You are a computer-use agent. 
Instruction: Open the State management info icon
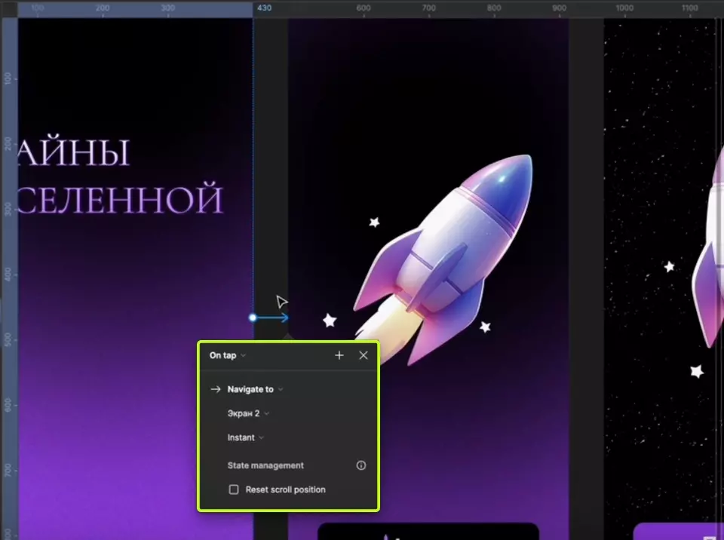click(x=361, y=465)
